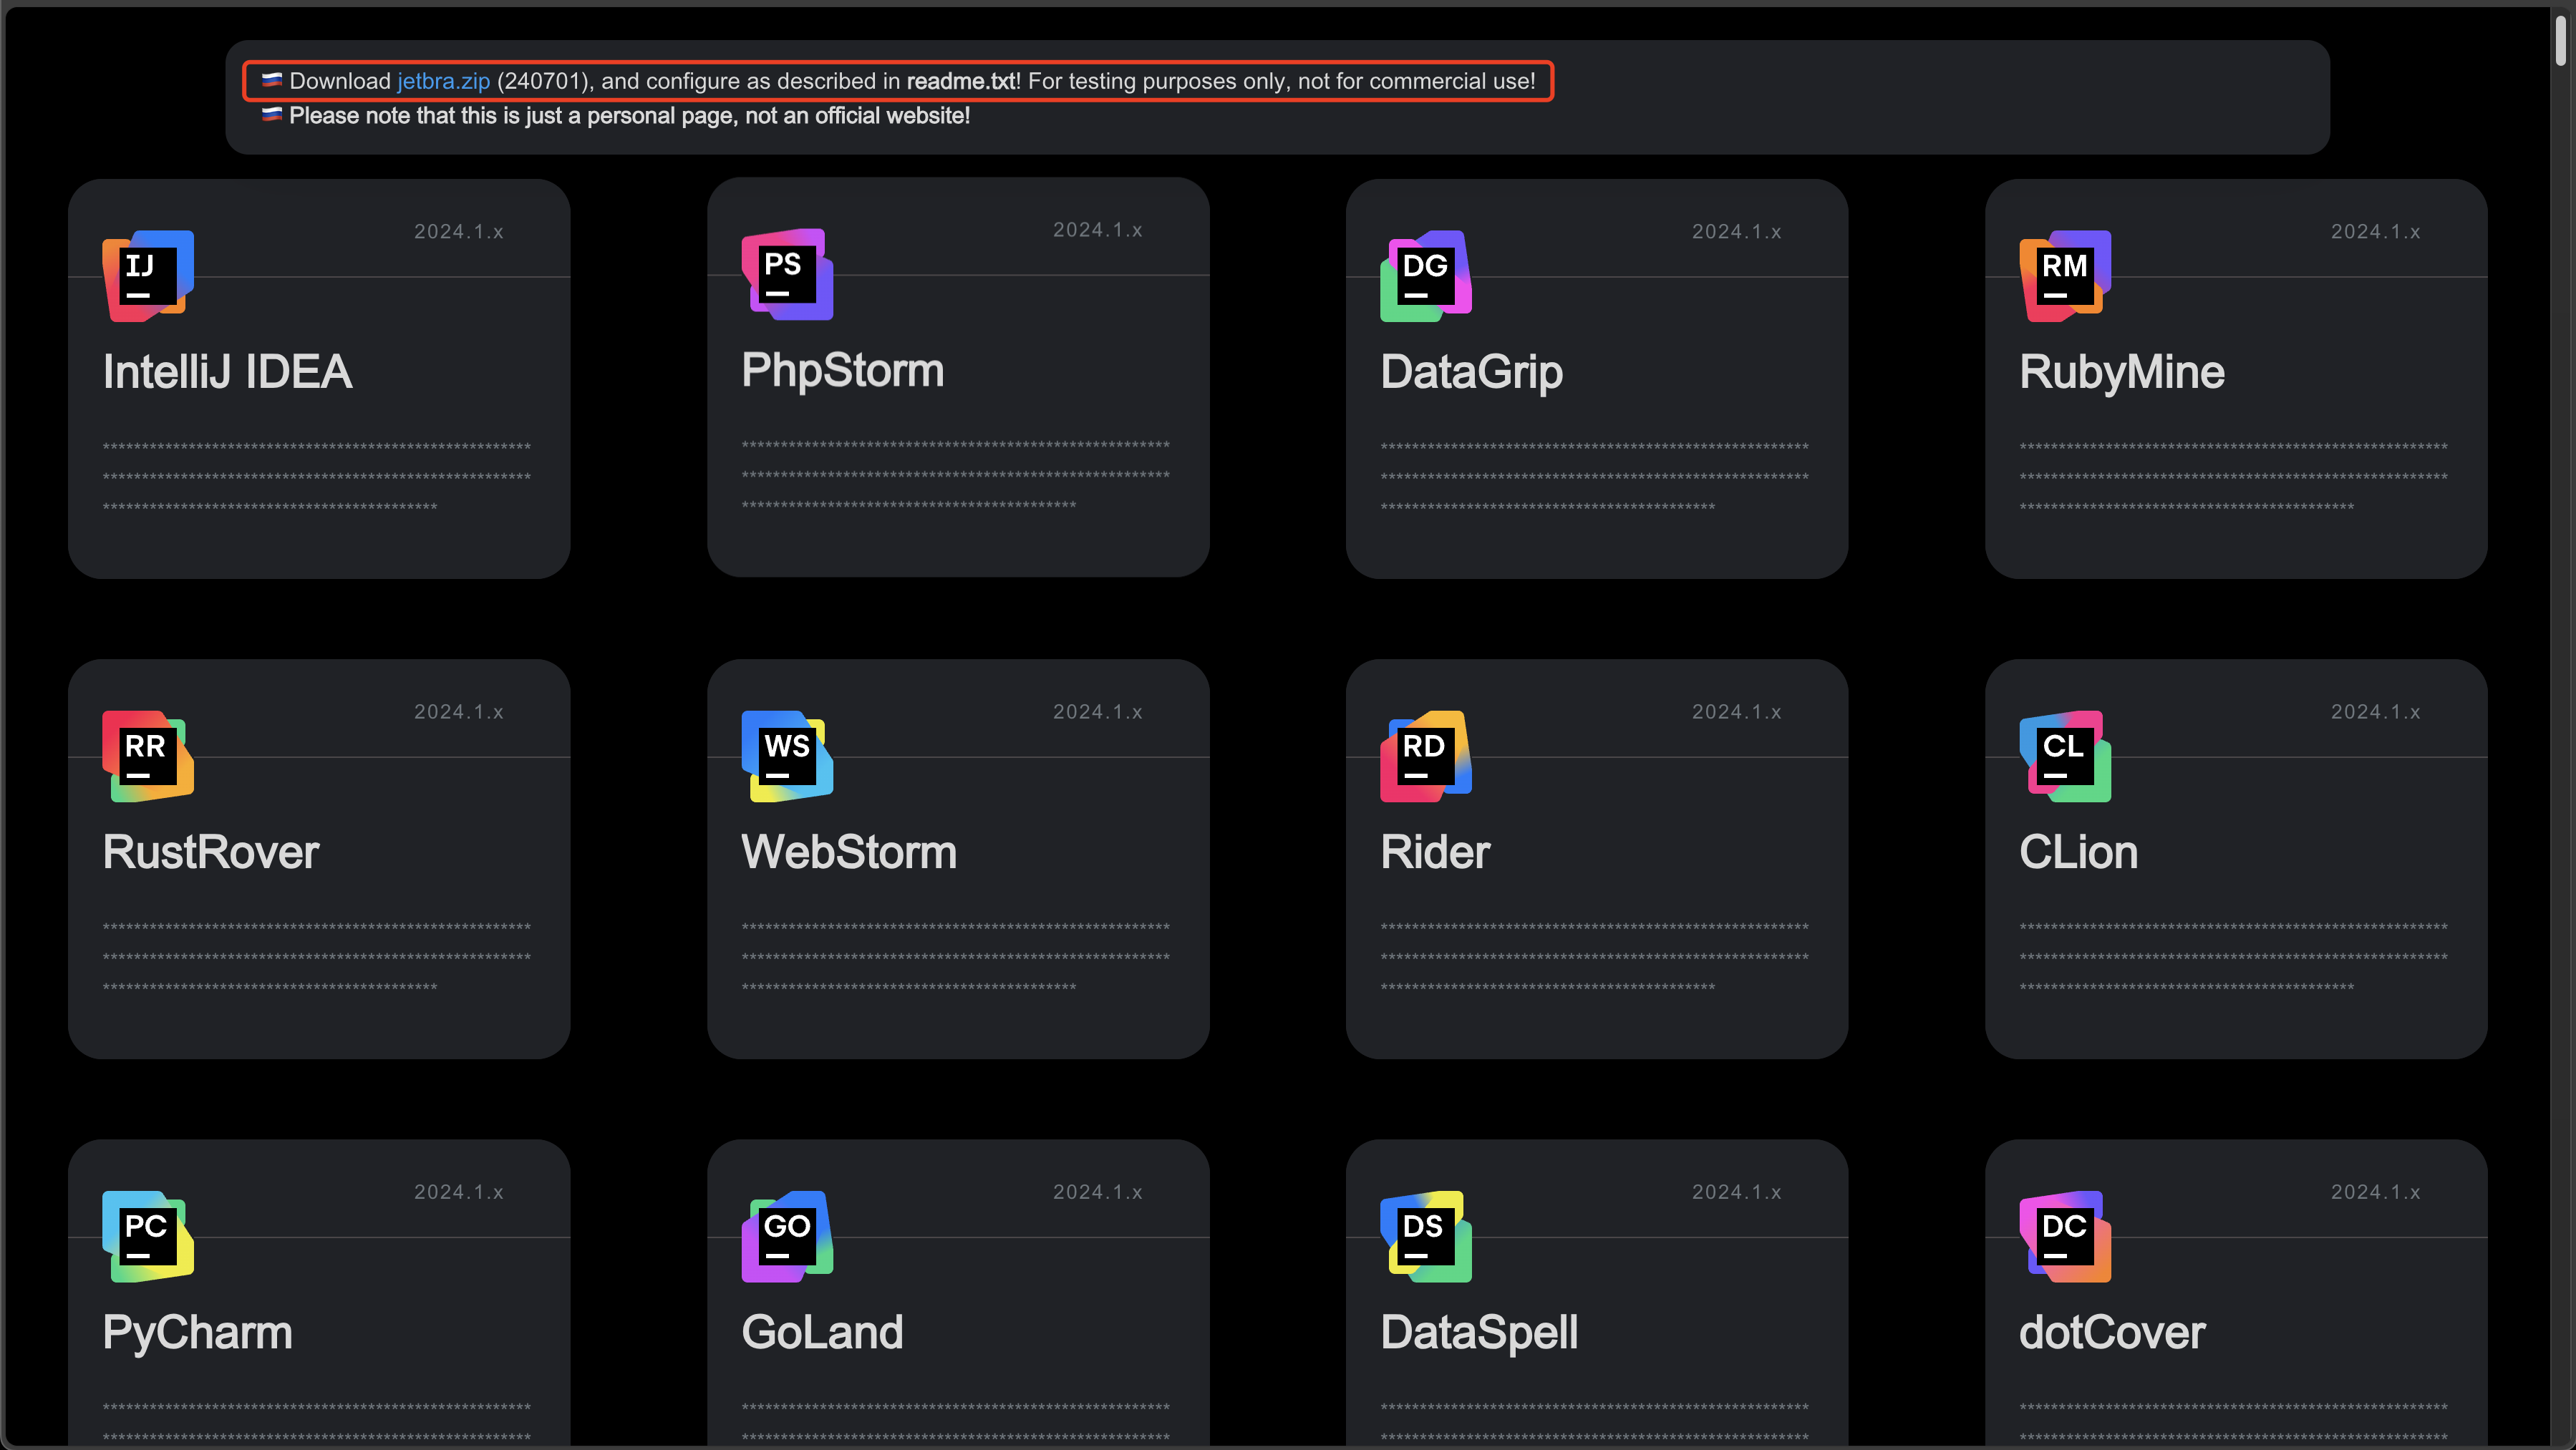Click the CLion CL logo icon

(2065, 756)
